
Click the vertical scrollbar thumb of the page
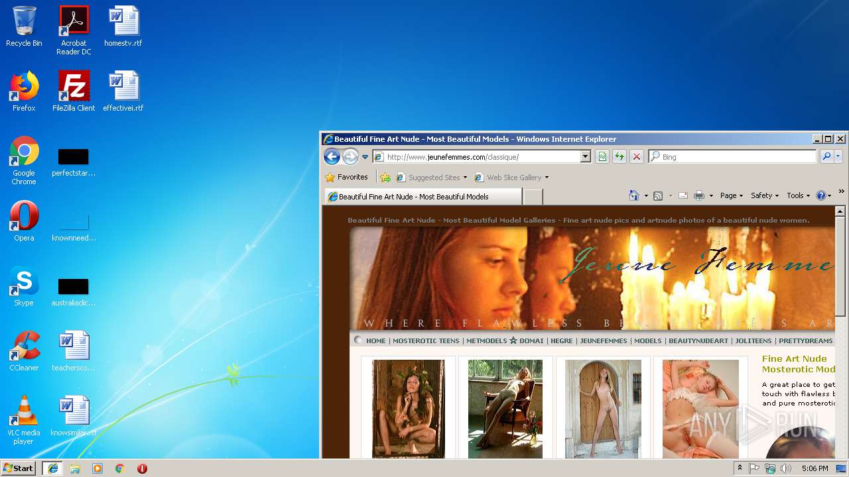pyautogui.click(x=840, y=266)
